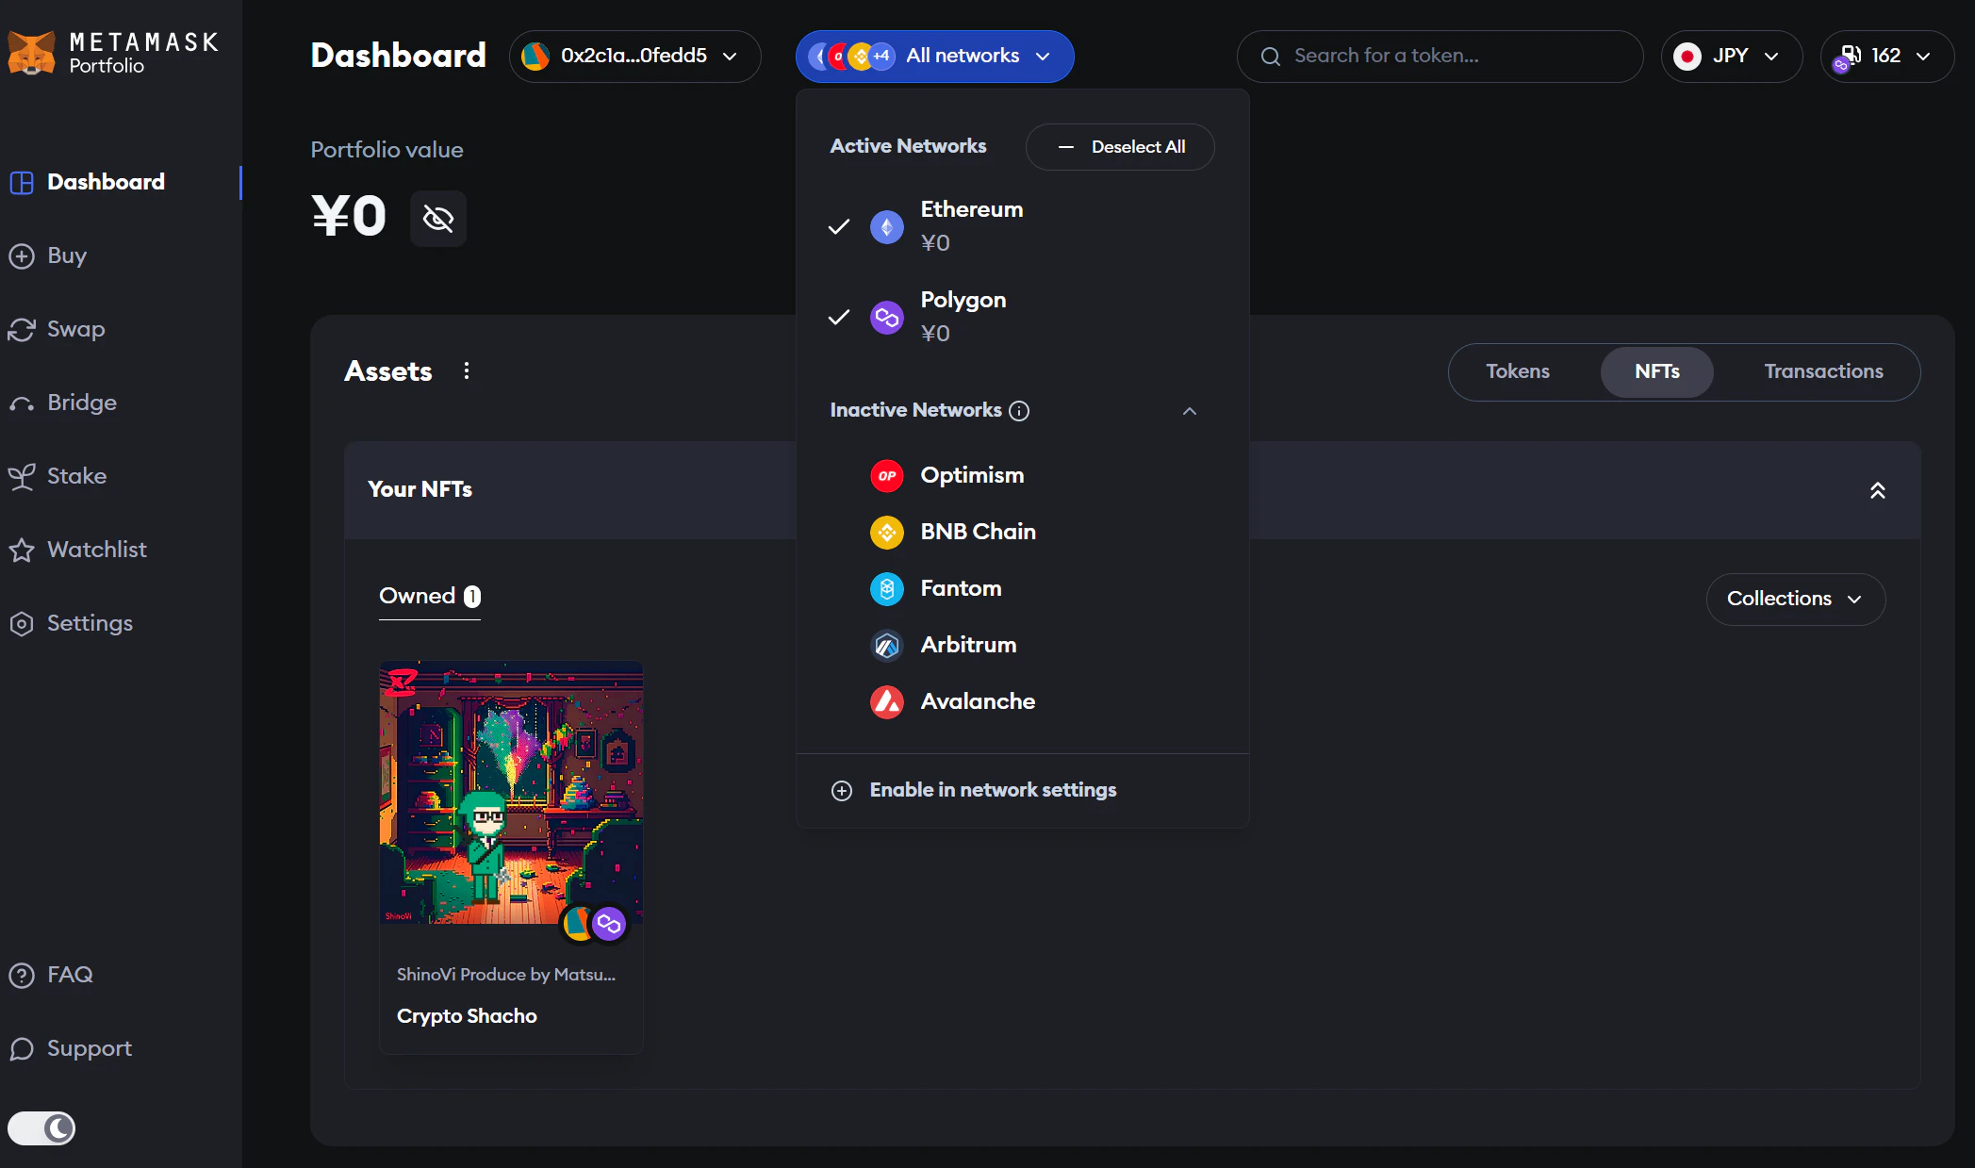
Task: Click the Dashboard grid icon in sidebar
Action: pos(22,182)
